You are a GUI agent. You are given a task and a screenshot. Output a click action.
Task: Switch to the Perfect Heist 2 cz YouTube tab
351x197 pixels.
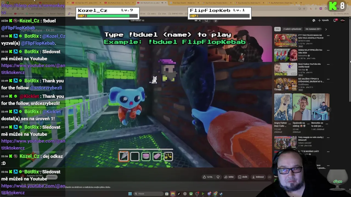pyautogui.click(x=119, y=3)
